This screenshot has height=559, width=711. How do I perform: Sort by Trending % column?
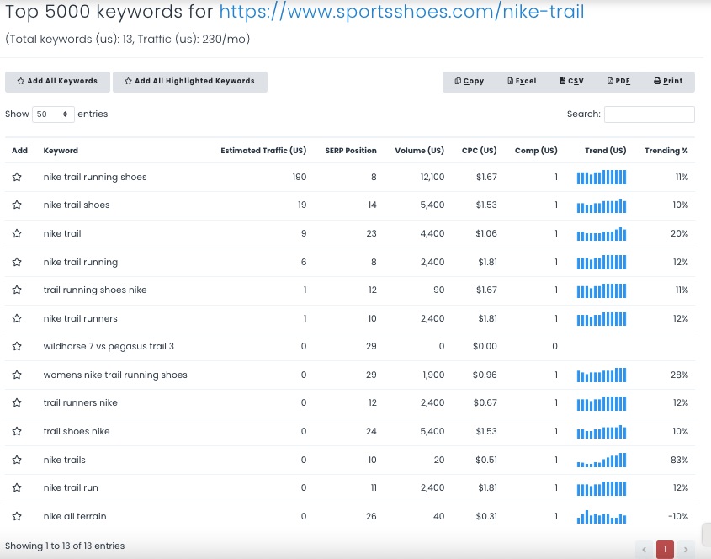(x=666, y=151)
